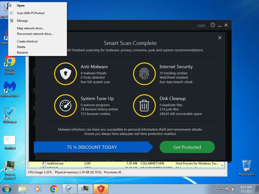Image resolution: width=259 pixels, height=194 pixels.
Task: Launch the media player taskbar icon
Action: click(x=38, y=189)
